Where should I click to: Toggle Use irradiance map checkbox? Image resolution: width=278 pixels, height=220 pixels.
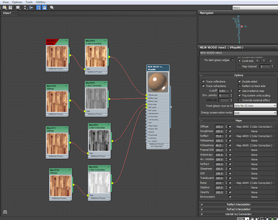[239, 91]
